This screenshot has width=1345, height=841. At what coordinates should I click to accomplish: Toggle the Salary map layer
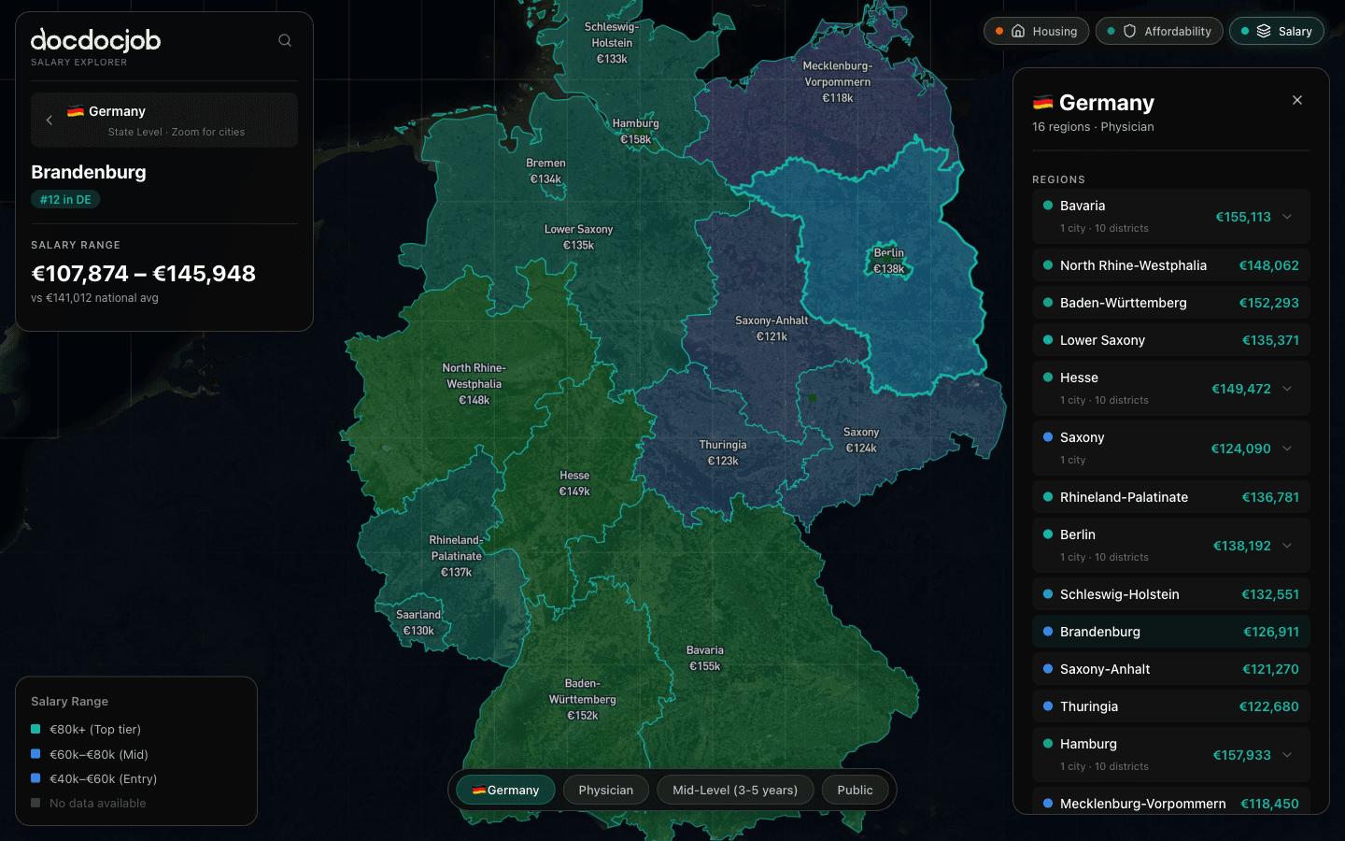point(1277,31)
